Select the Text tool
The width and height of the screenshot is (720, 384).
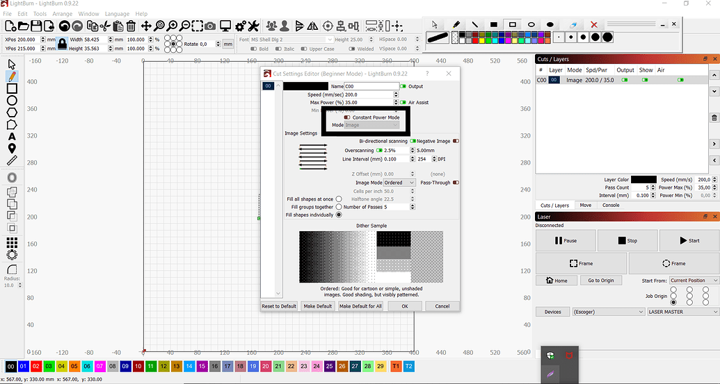click(12, 137)
